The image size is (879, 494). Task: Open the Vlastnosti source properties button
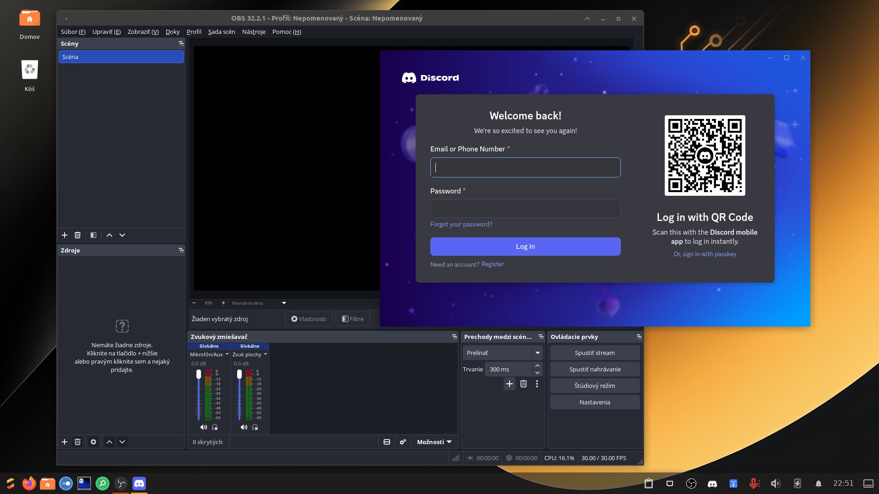309,319
